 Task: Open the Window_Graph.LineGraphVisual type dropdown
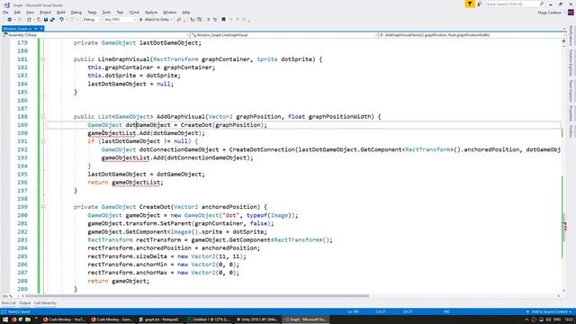[x=283, y=35]
